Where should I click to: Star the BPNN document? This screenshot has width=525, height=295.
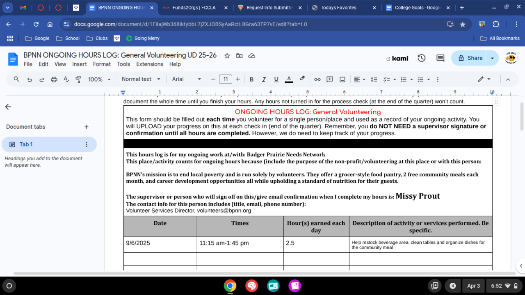click(x=227, y=56)
